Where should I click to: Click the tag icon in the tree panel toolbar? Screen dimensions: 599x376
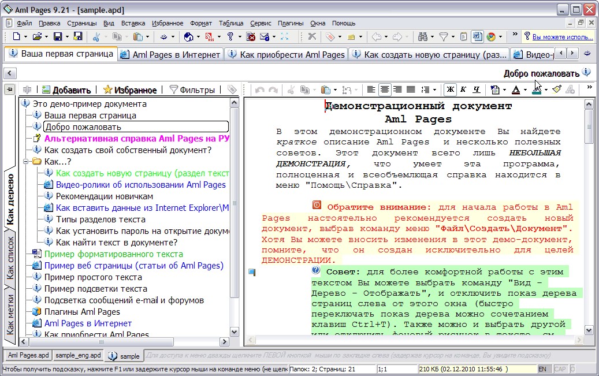click(x=232, y=90)
